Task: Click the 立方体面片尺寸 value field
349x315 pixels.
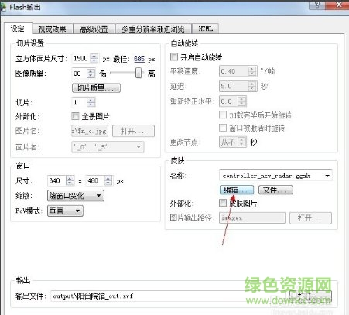Action: pyautogui.click(x=81, y=58)
